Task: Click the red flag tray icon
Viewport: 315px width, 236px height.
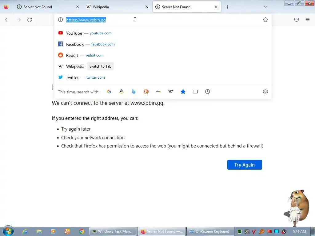Action: pos(269,231)
